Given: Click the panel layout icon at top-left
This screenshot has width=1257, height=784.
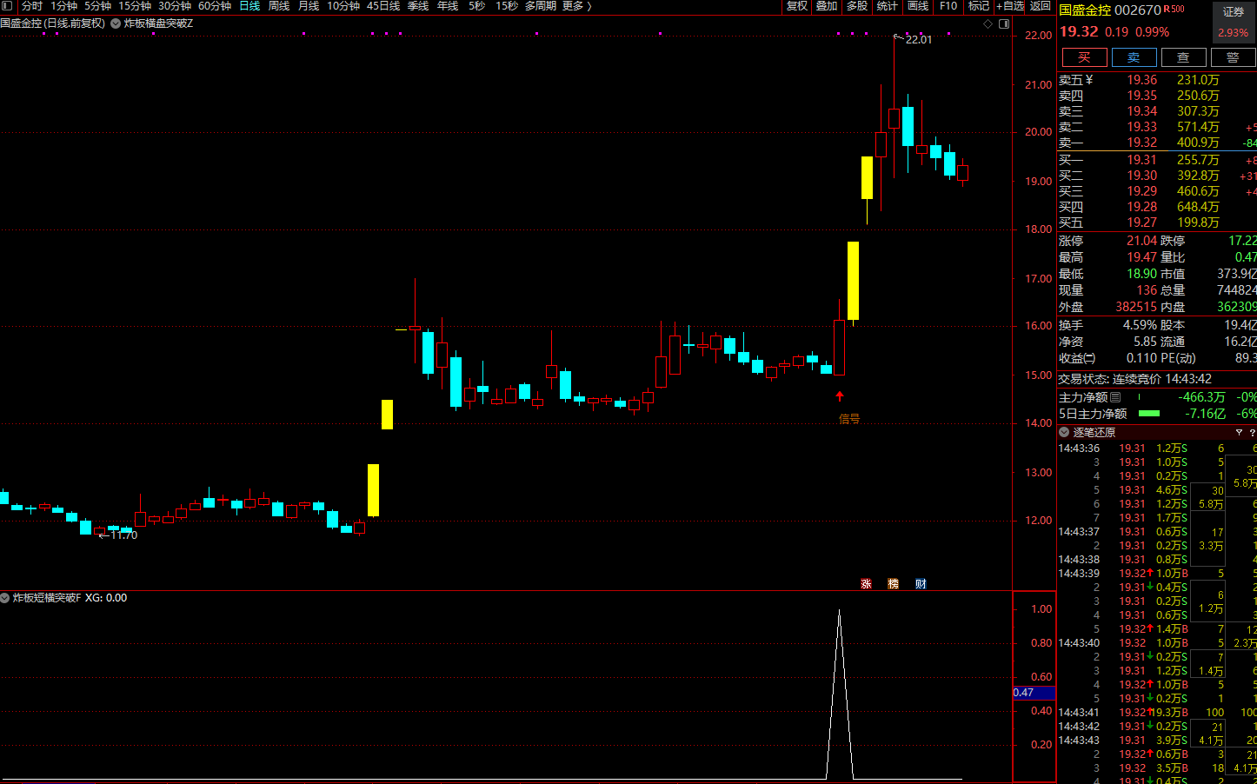Looking at the screenshot, I should tap(7, 6).
